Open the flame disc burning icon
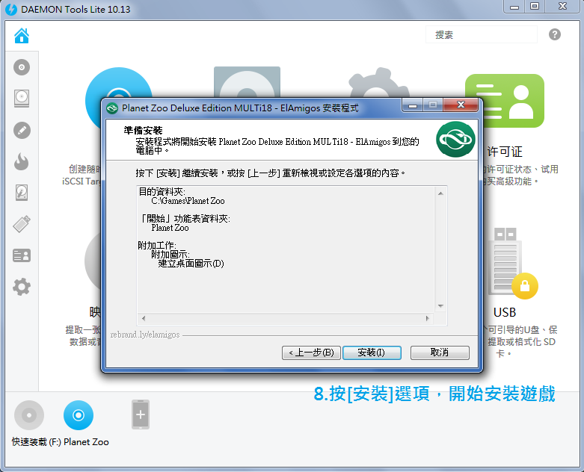The width and height of the screenshot is (584, 472). [22, 162]
